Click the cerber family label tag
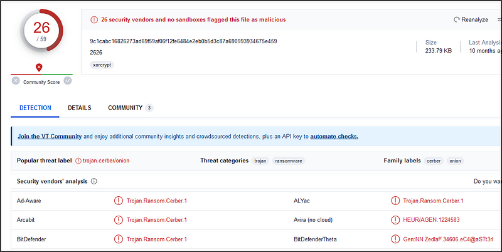 (x=434, y=160)
